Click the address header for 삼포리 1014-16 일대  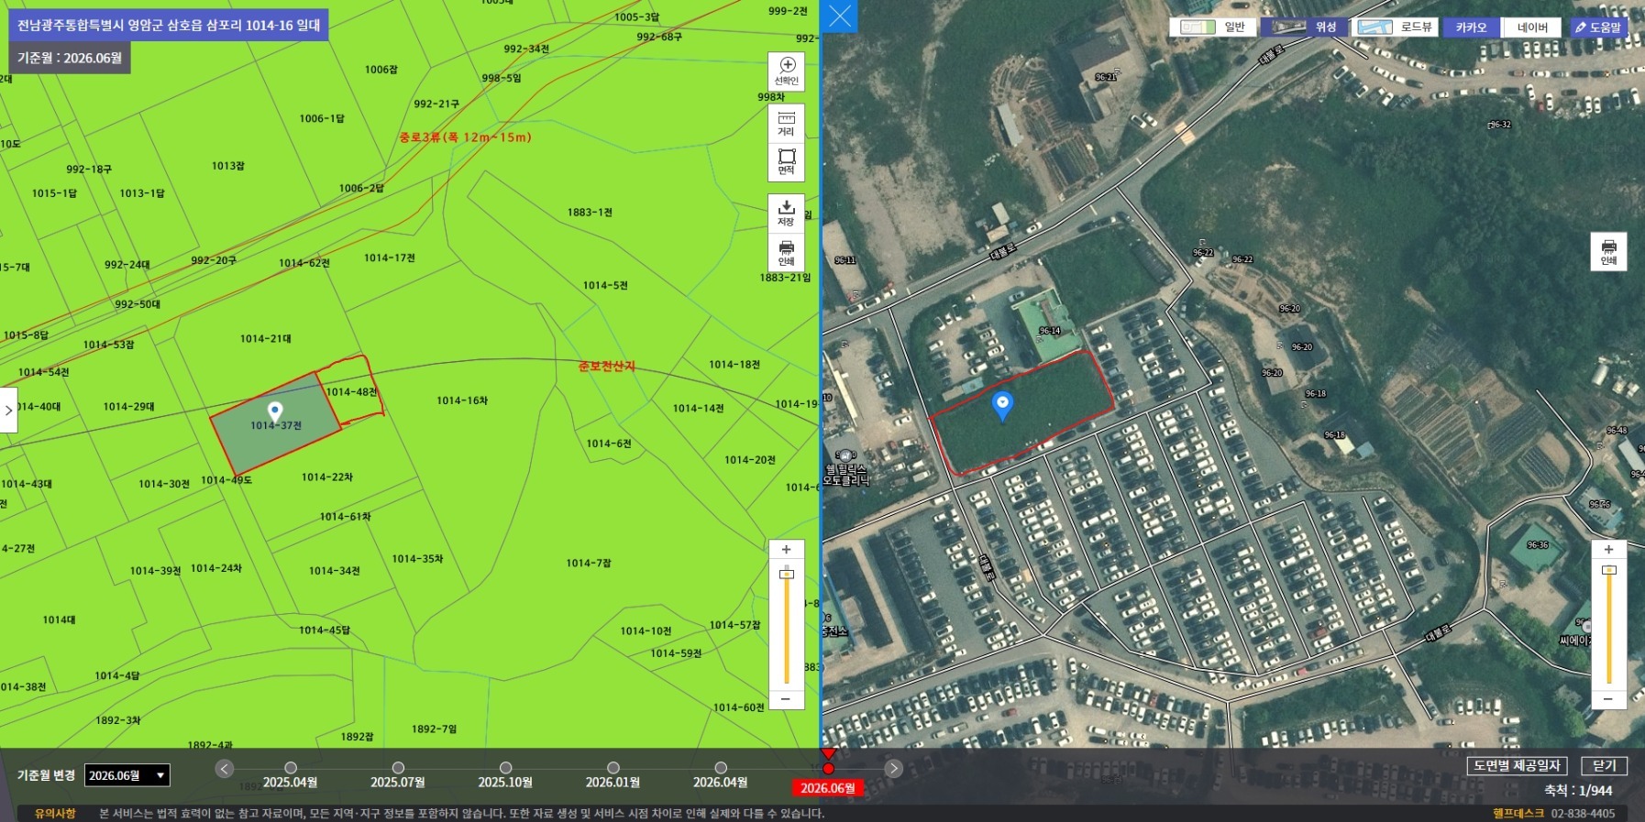[x=169, y=25]
